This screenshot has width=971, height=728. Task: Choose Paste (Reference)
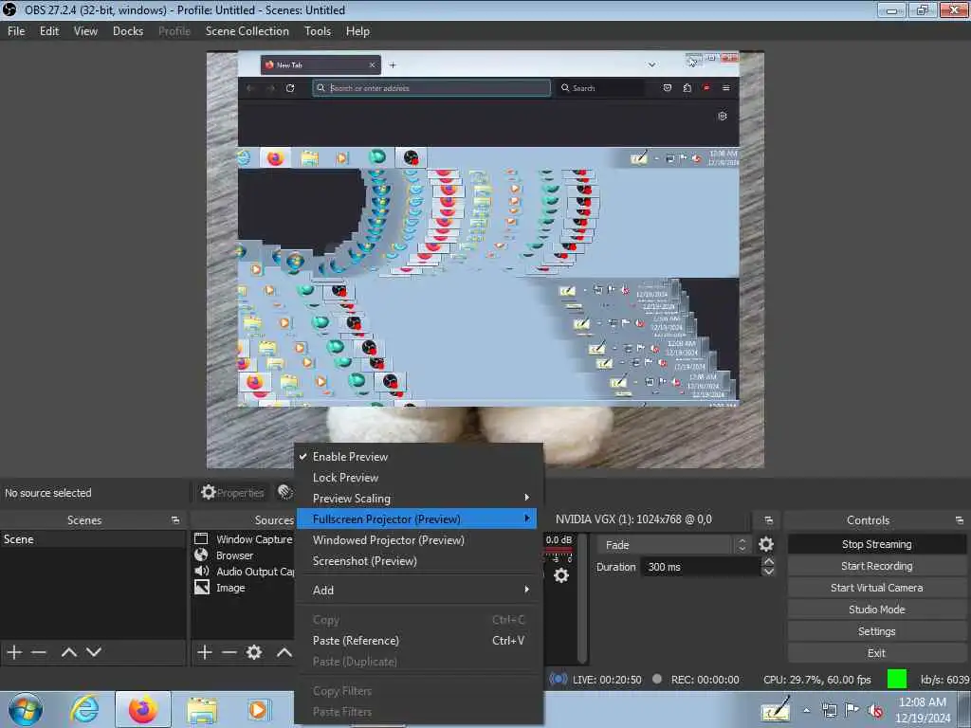(418, 640)
